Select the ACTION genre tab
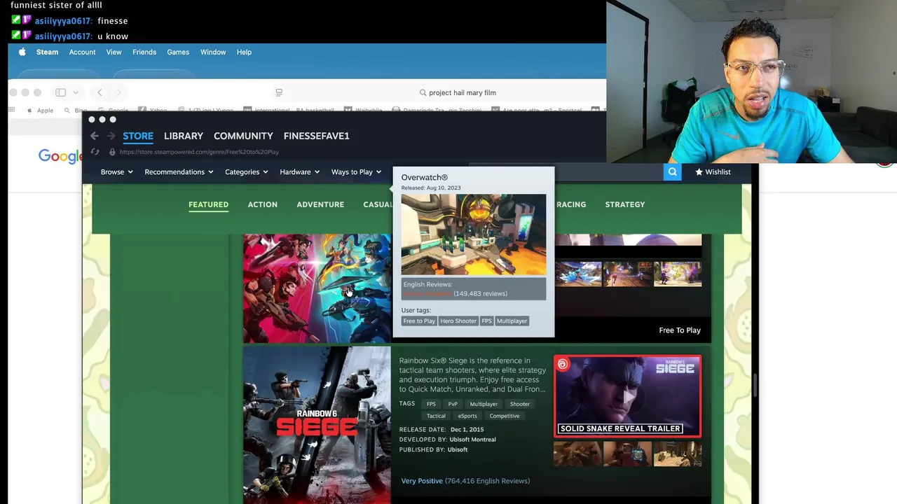The image size is (897, 504). 263,204
